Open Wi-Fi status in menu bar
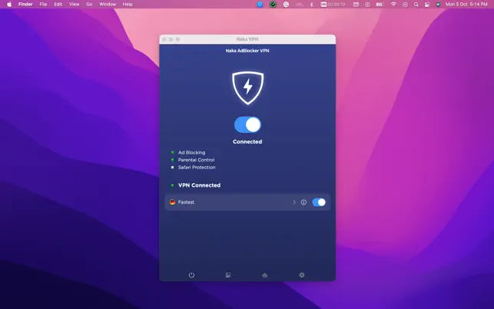The width and height of the screenshot is (494, 309). [393, 5]
